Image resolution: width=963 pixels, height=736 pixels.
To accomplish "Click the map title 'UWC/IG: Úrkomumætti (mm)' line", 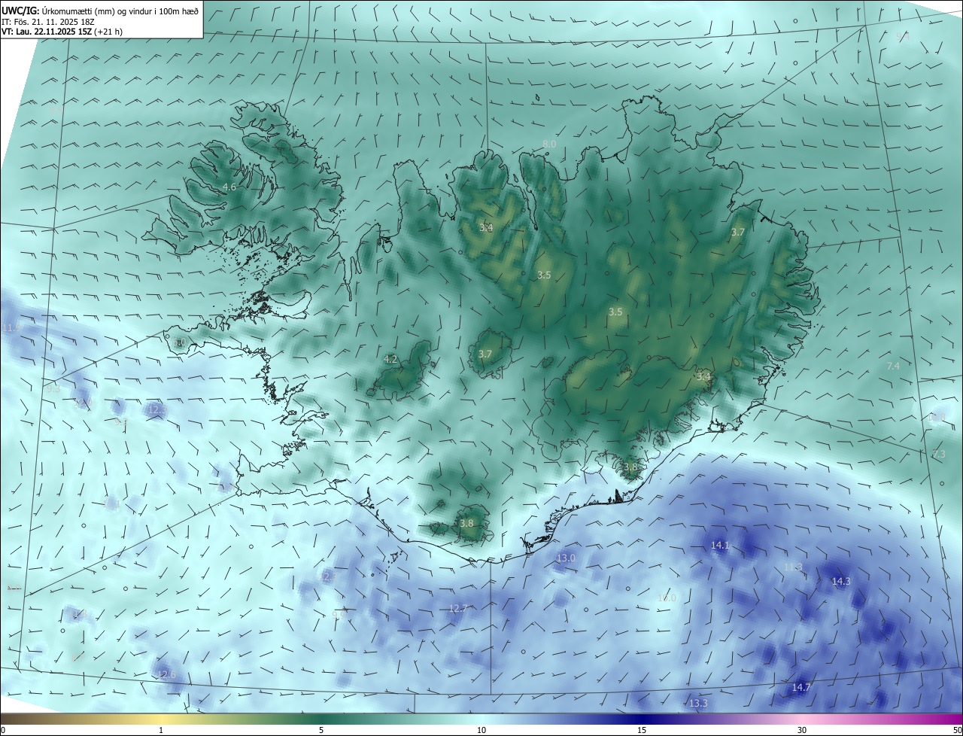I will 100,10.
